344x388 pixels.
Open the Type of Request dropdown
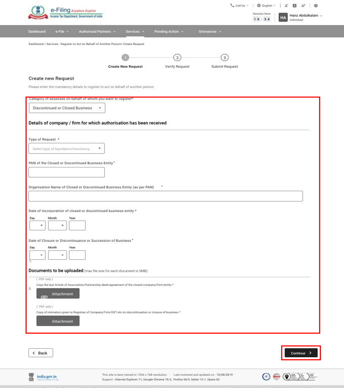click(67, 149)
